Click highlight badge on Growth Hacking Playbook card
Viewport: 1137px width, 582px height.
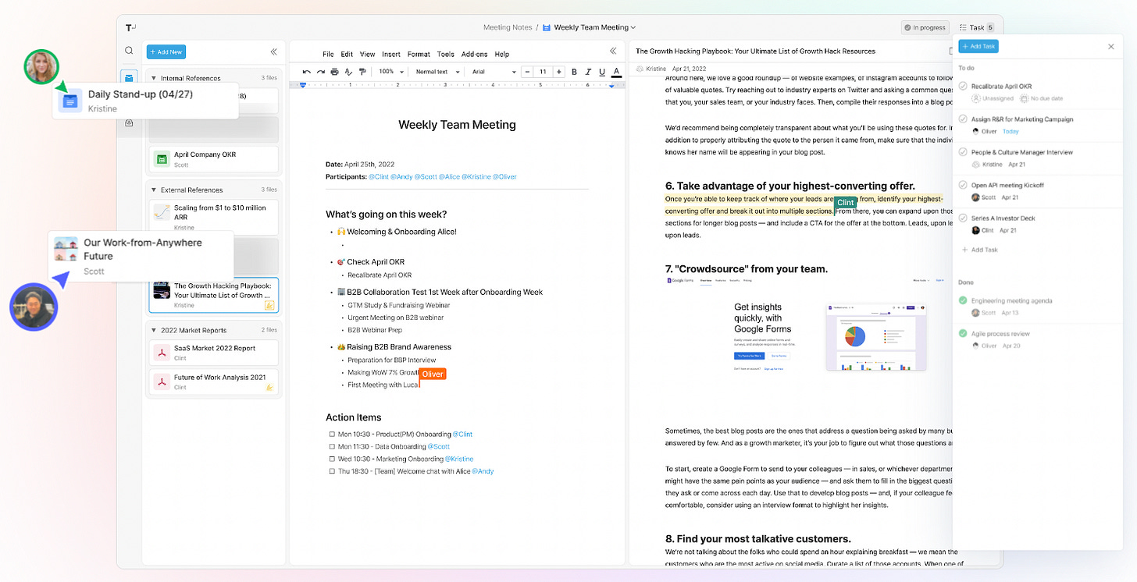click(x=269, y=305)
